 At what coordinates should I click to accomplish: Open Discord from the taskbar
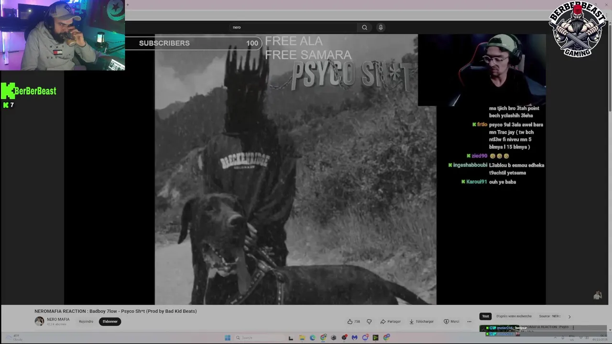365,338
